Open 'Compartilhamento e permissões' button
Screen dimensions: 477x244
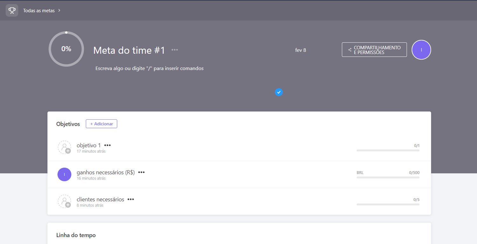[x=374, y=50]
